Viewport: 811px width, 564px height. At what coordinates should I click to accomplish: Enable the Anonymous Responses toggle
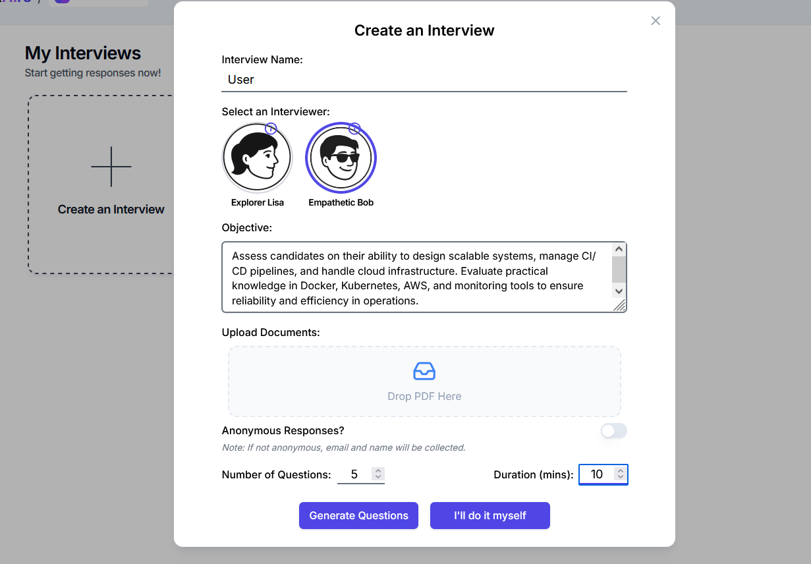tap(613, 431)
